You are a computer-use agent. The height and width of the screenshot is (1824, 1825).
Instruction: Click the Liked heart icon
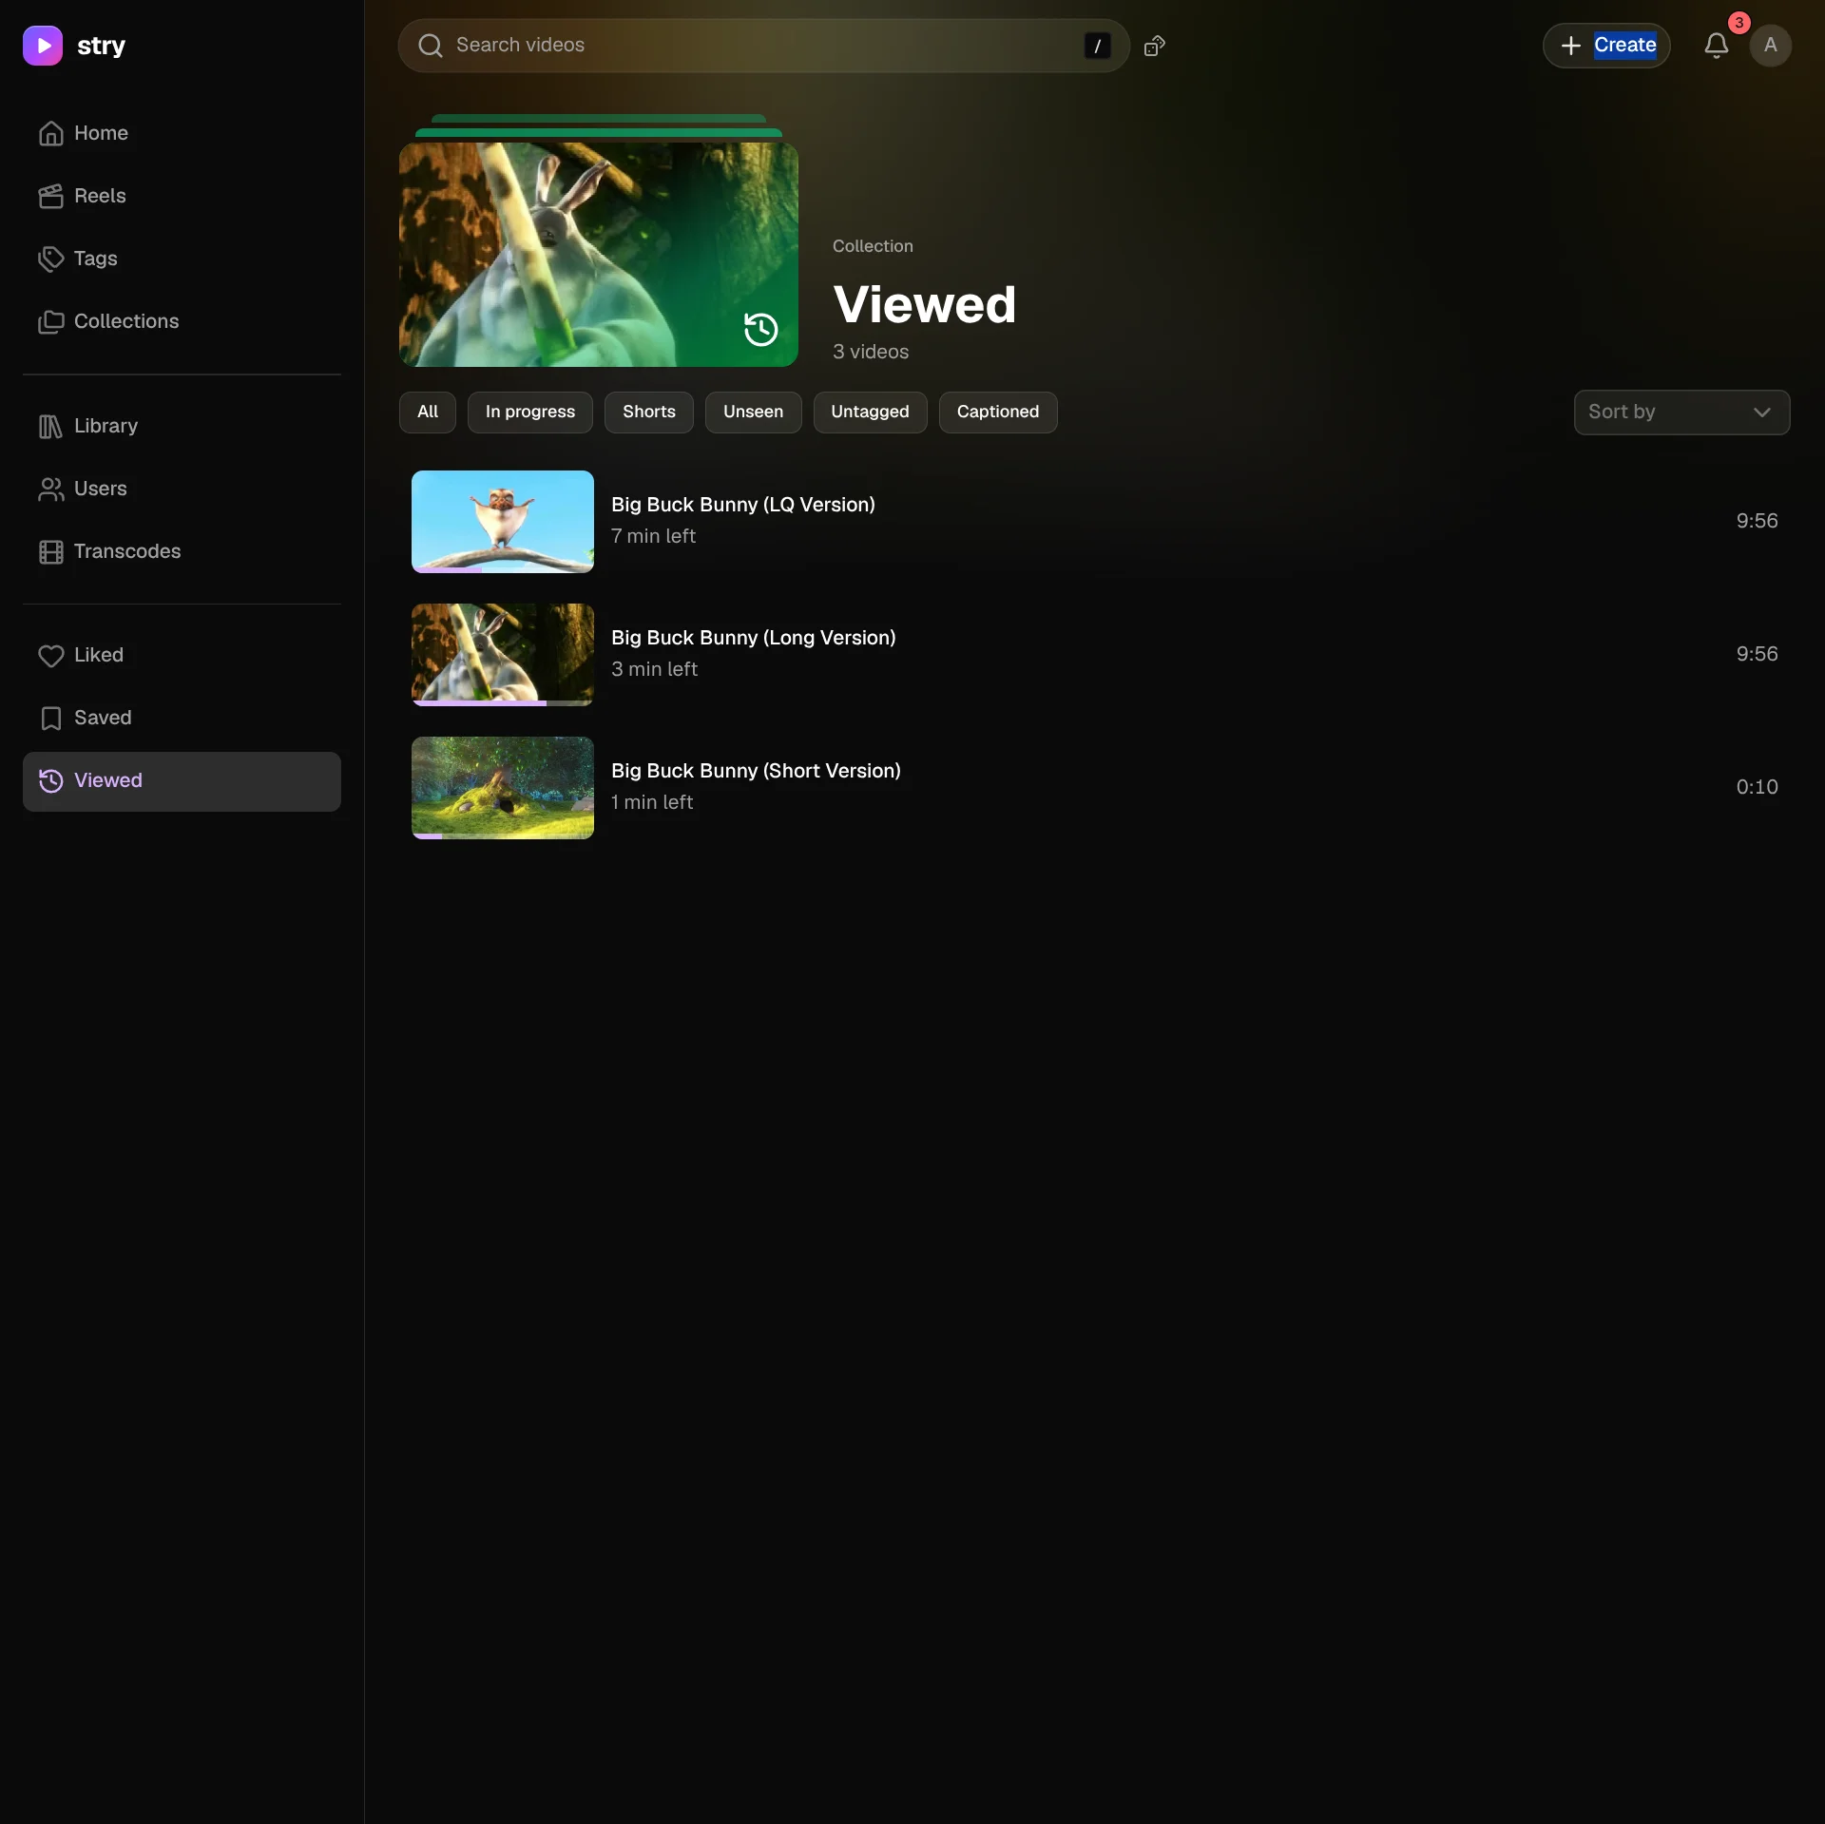click(50, 656)
